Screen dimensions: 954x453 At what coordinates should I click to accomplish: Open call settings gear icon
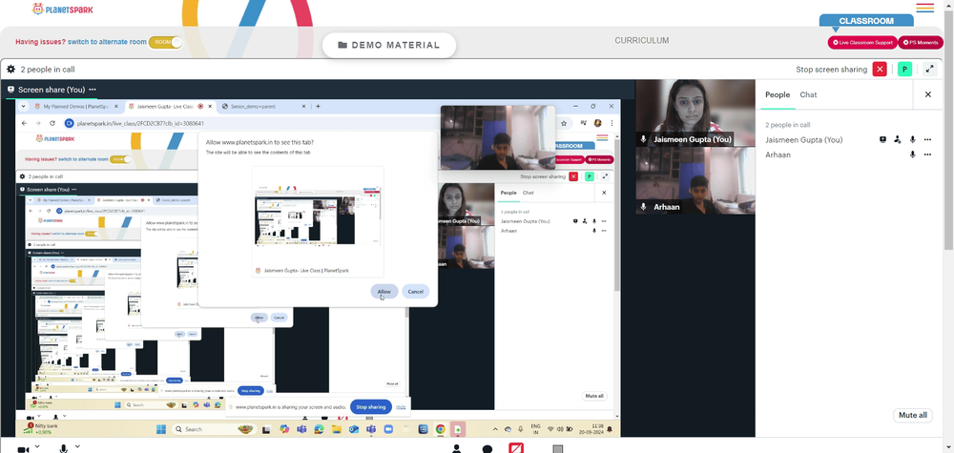pos(10,70)
